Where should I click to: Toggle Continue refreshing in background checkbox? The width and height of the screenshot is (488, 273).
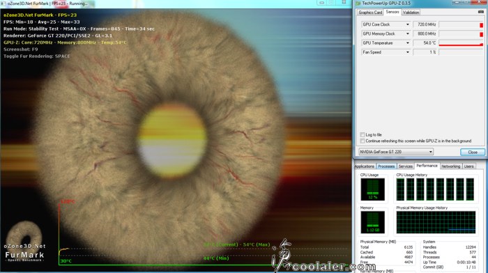tap(363, 141)
